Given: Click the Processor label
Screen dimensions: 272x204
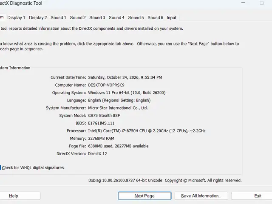Looking at the screenshot, I should [x=76, y=131].
